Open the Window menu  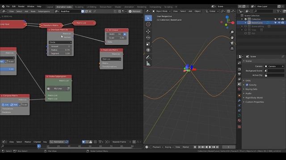point(31,6)
